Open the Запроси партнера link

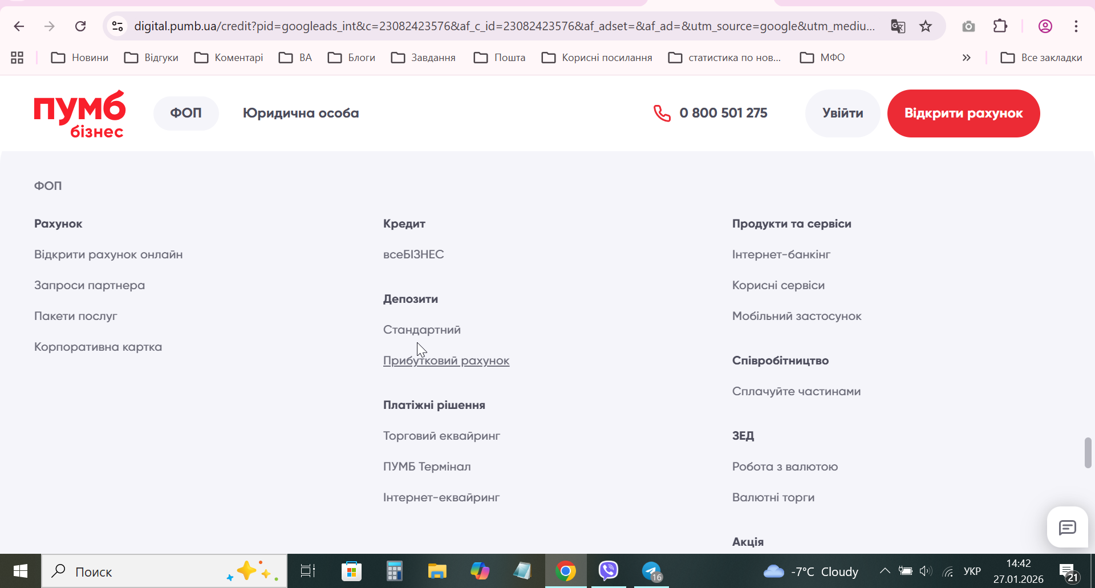[x=90, y=285]
